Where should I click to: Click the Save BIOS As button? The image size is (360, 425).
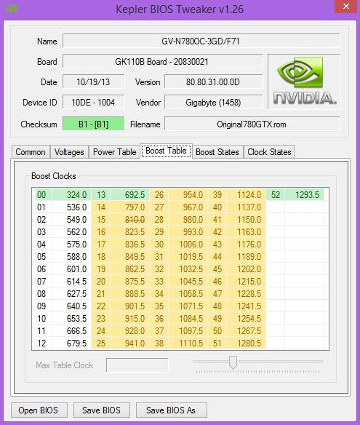coord(171,410)
